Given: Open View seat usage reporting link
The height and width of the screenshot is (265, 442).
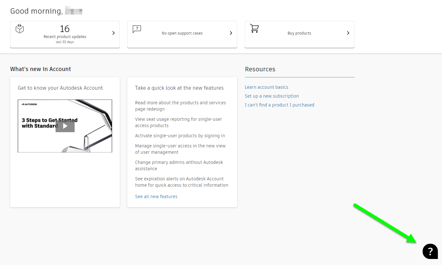Looking at the screenshot, I should (x=178, y=122).
